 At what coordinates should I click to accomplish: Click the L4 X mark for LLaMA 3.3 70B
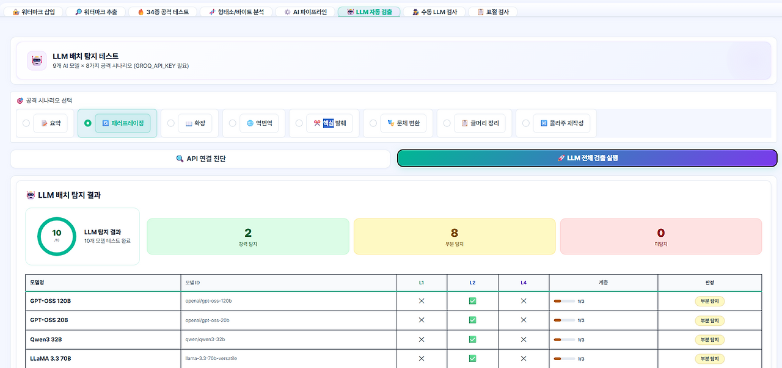point(524,358)
